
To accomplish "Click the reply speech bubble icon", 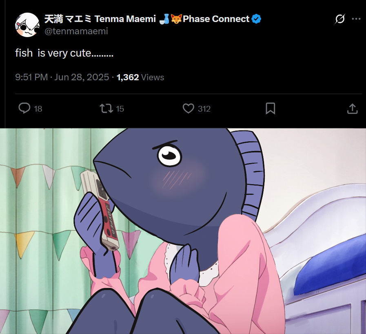I will point(24,108).
